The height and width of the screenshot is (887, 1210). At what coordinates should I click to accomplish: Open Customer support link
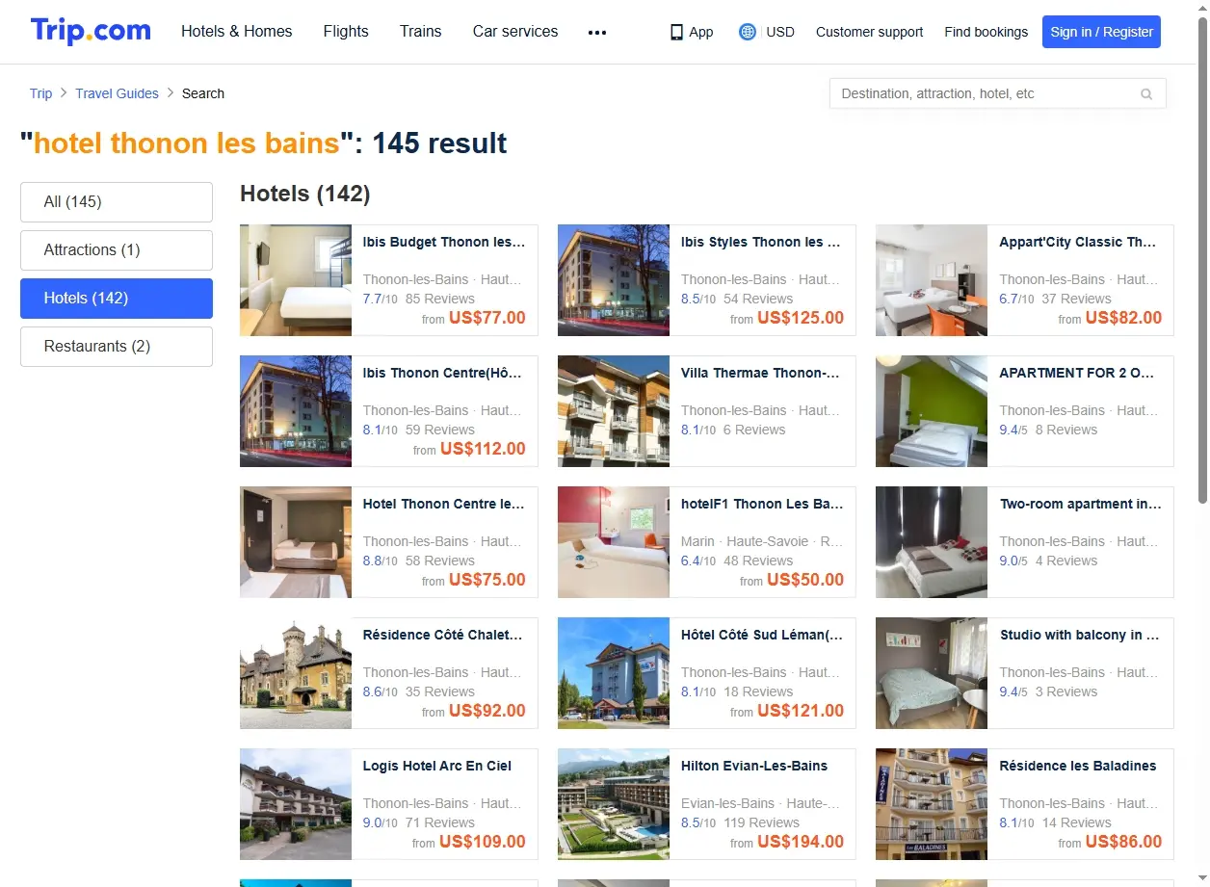click(869, 32)
